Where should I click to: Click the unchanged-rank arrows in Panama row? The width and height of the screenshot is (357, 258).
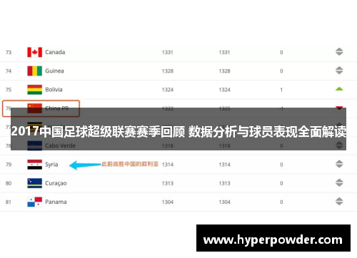click(x=339, y=202)
